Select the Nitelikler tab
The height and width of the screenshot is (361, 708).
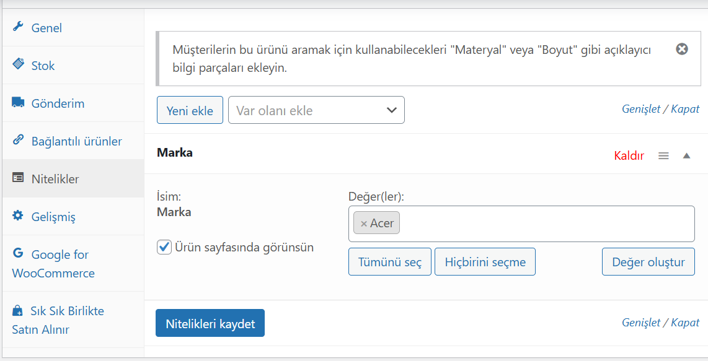pyautogui.click(x=73, y=179)
